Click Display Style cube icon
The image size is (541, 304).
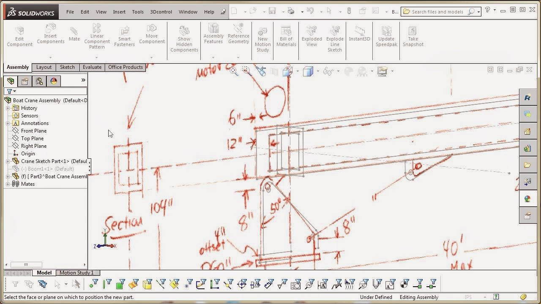[x=308, y=71]
